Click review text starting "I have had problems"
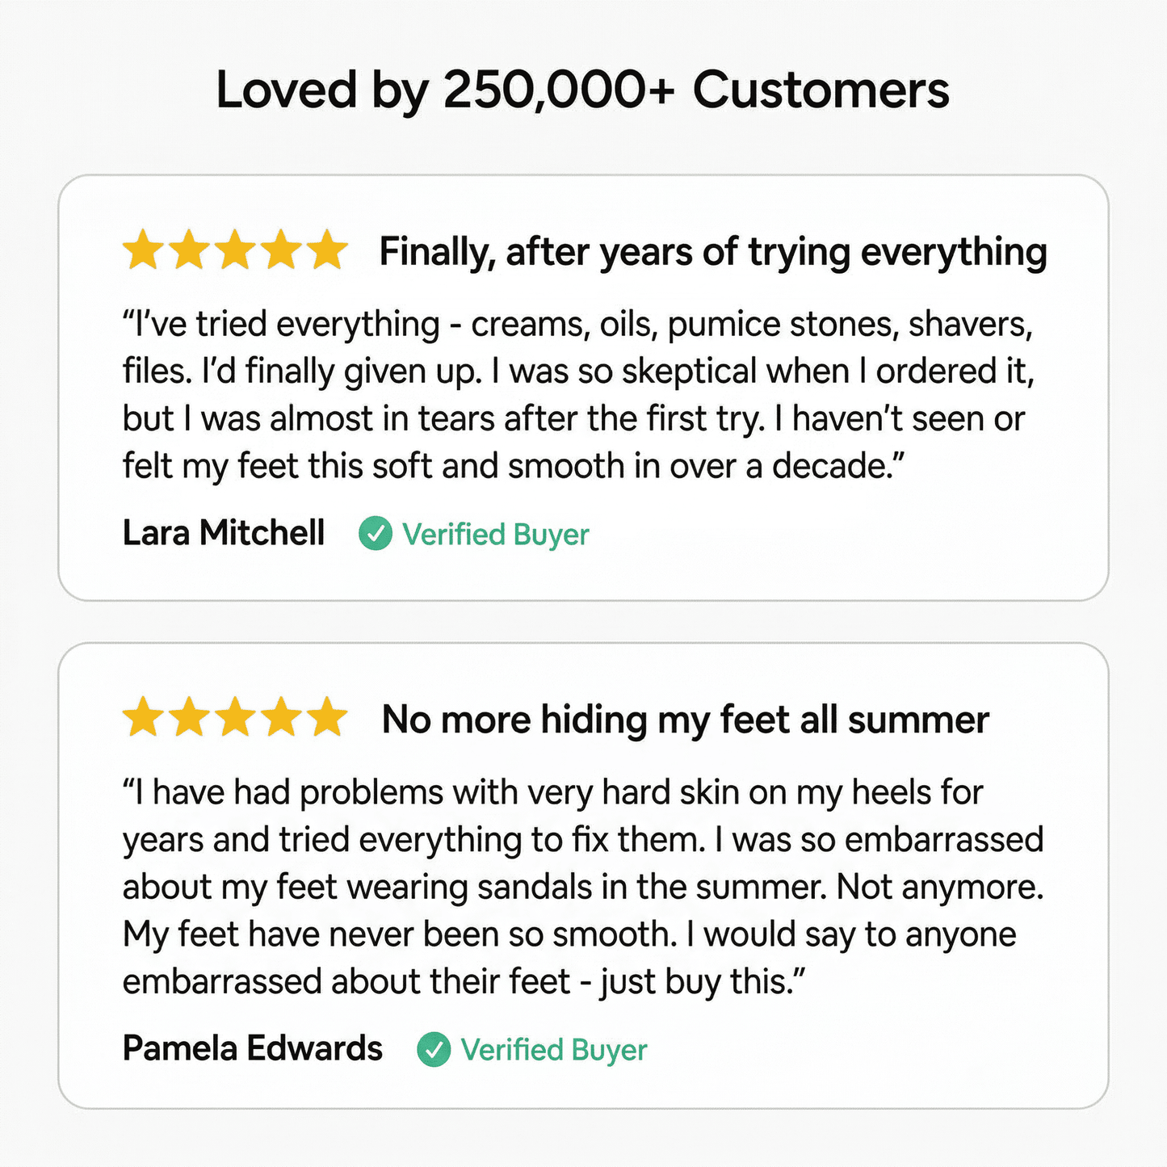Image resolution: width=1167 pixels, height=1167 pixels. click(581, 887)
